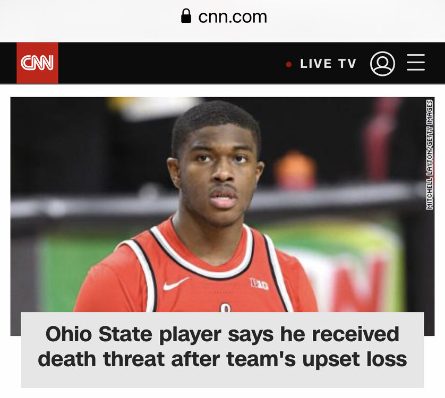Screen dimensions: 445x398
Task: Open headline line 'death threat after team's upset loss'
Action: 222,359
